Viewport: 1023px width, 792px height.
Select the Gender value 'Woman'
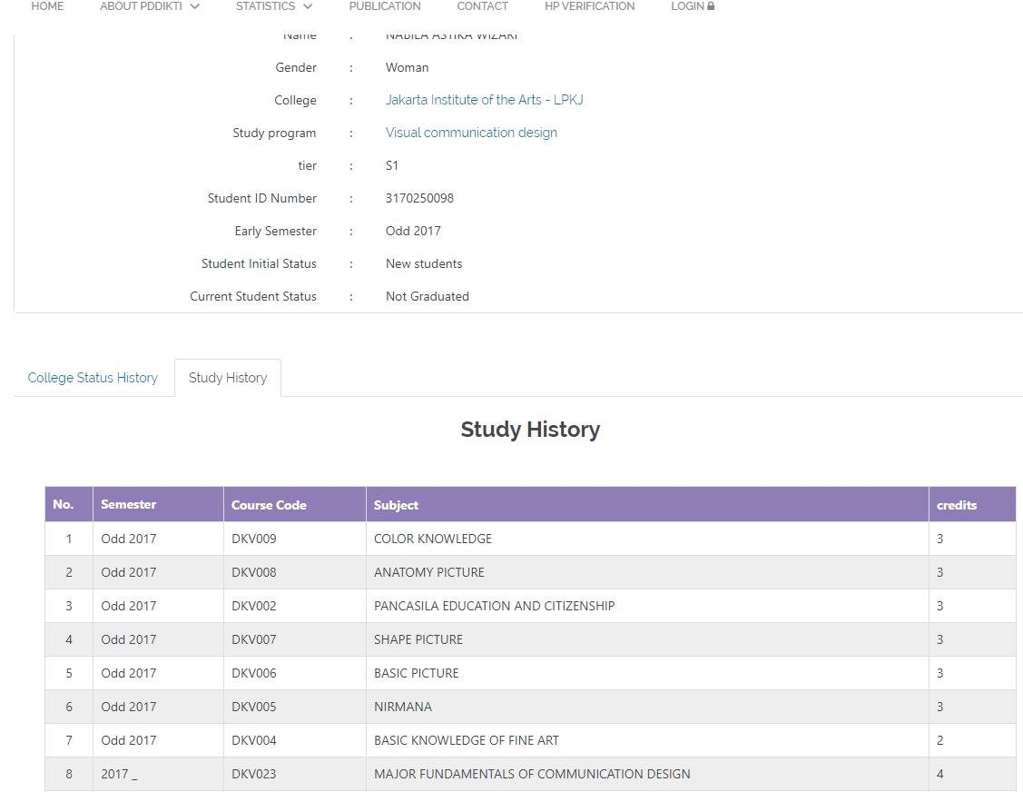point(407,68)
